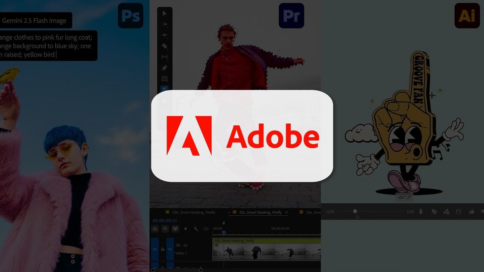Pick the Ripple Edit tool
The width and height of the screenshot is (484, 272).
point(165,35)
